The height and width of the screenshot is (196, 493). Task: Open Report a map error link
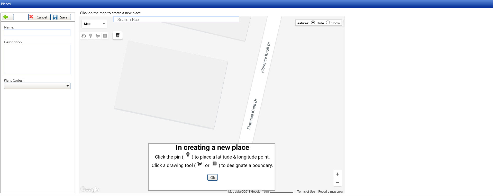click(331, 192)
